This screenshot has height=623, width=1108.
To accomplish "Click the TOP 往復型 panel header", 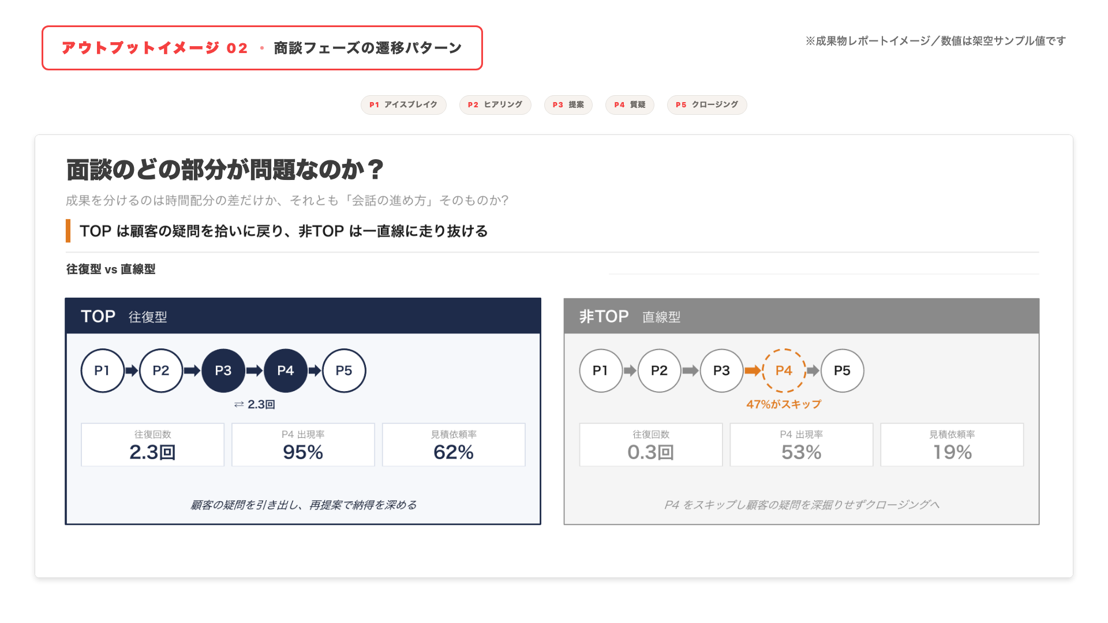I will click(303, 316).
